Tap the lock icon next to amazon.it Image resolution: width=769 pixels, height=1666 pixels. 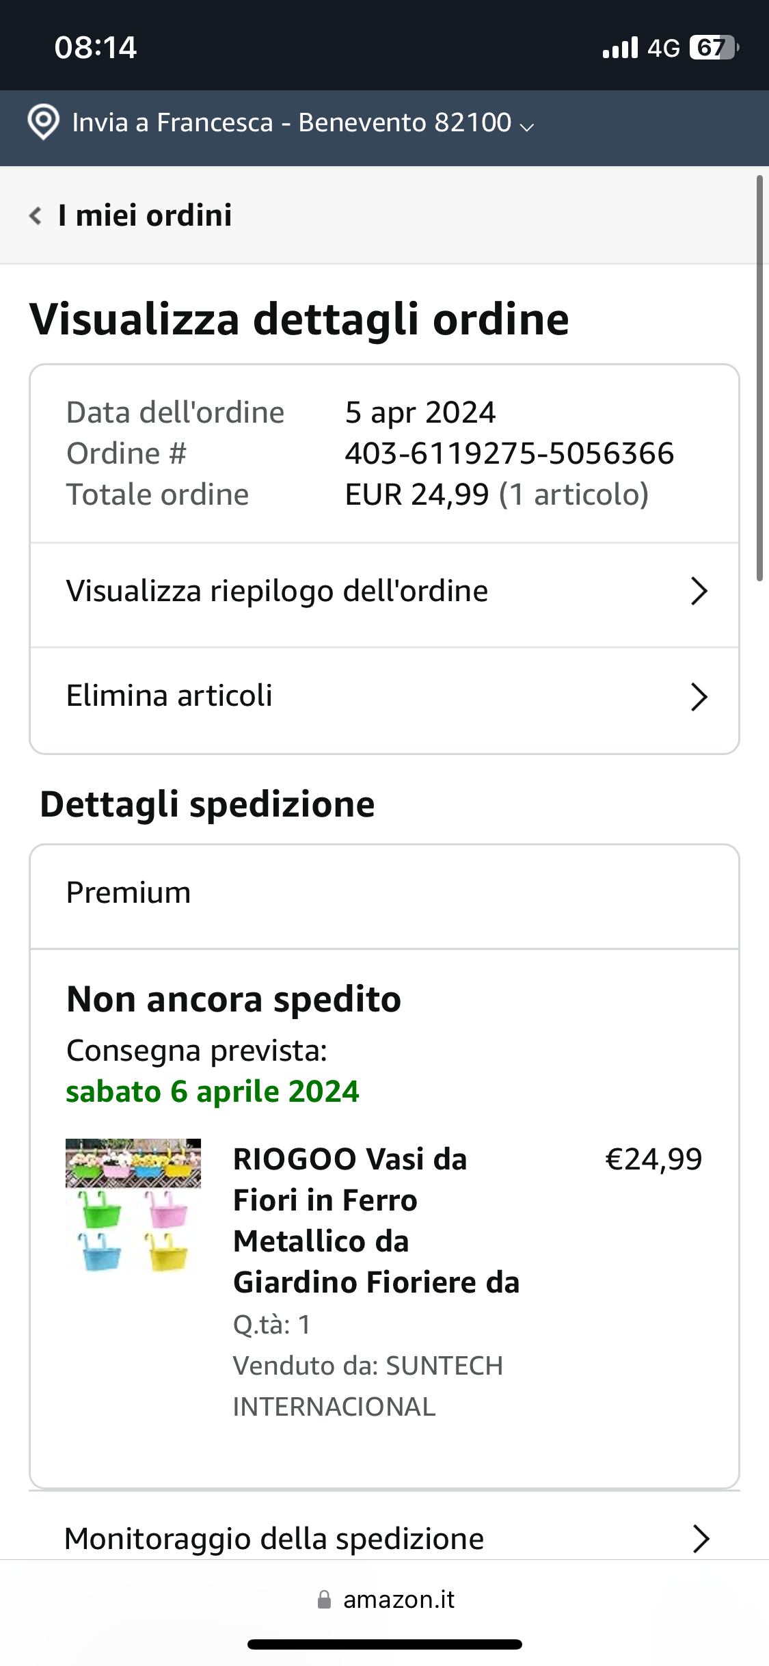324,1599
